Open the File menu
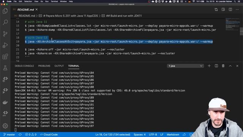Screen dimensions: 243x137 (15, 2)
